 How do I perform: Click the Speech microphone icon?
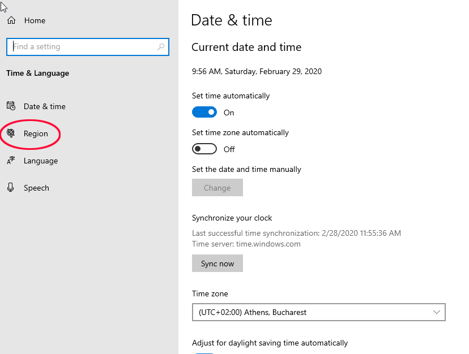(10, 187)
